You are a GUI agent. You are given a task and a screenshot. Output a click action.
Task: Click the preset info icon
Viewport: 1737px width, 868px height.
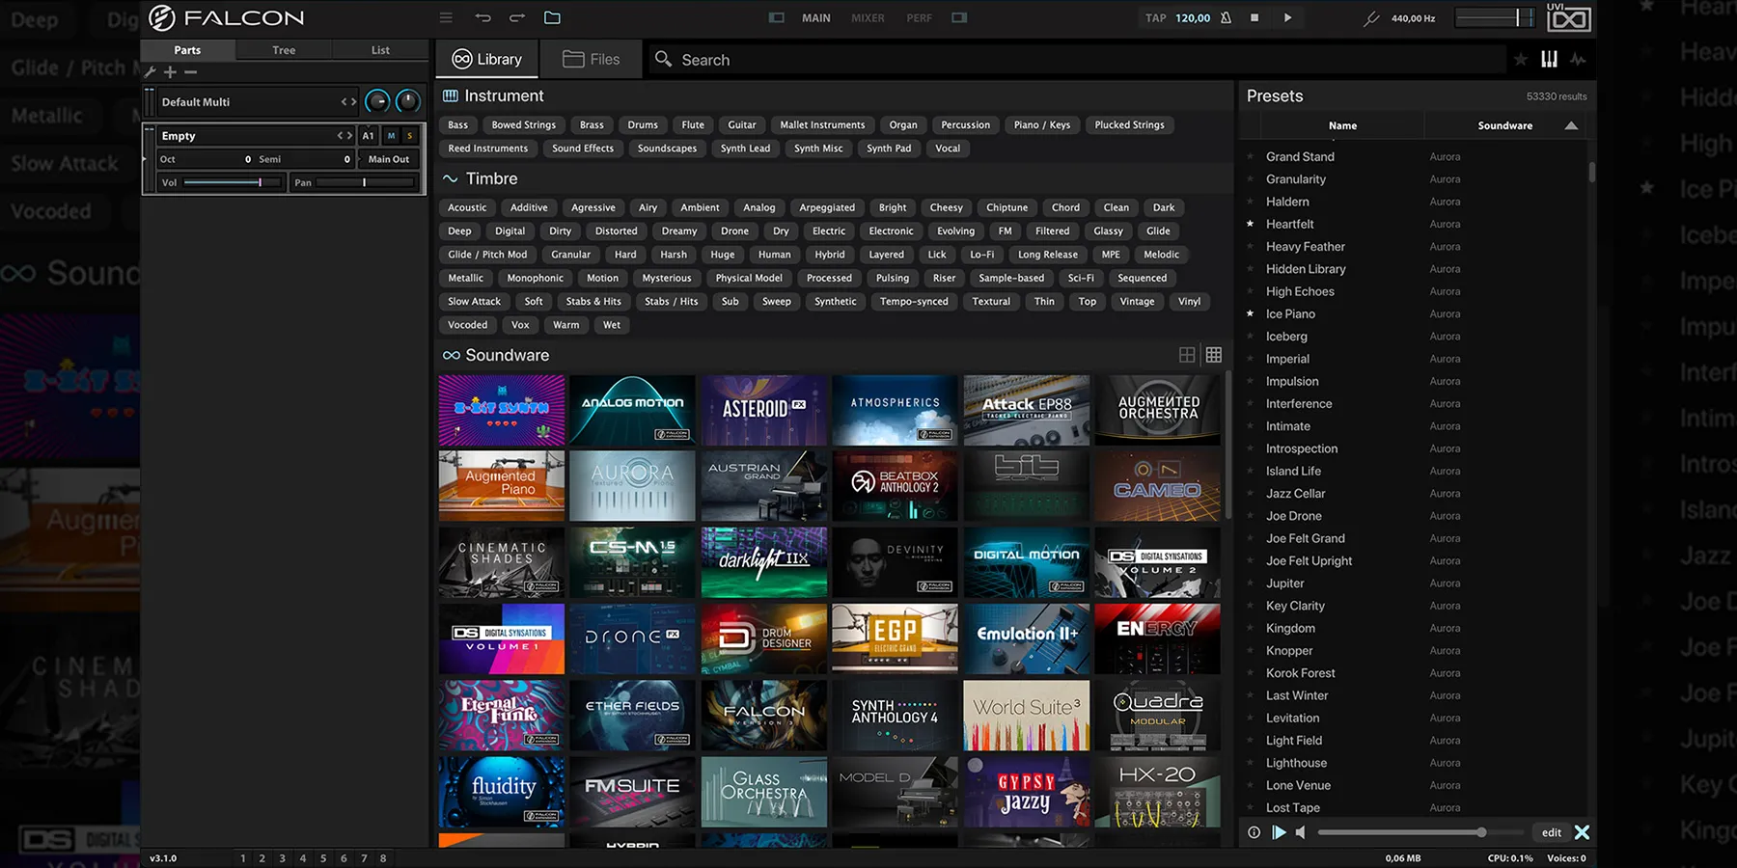click(1254, 832)
